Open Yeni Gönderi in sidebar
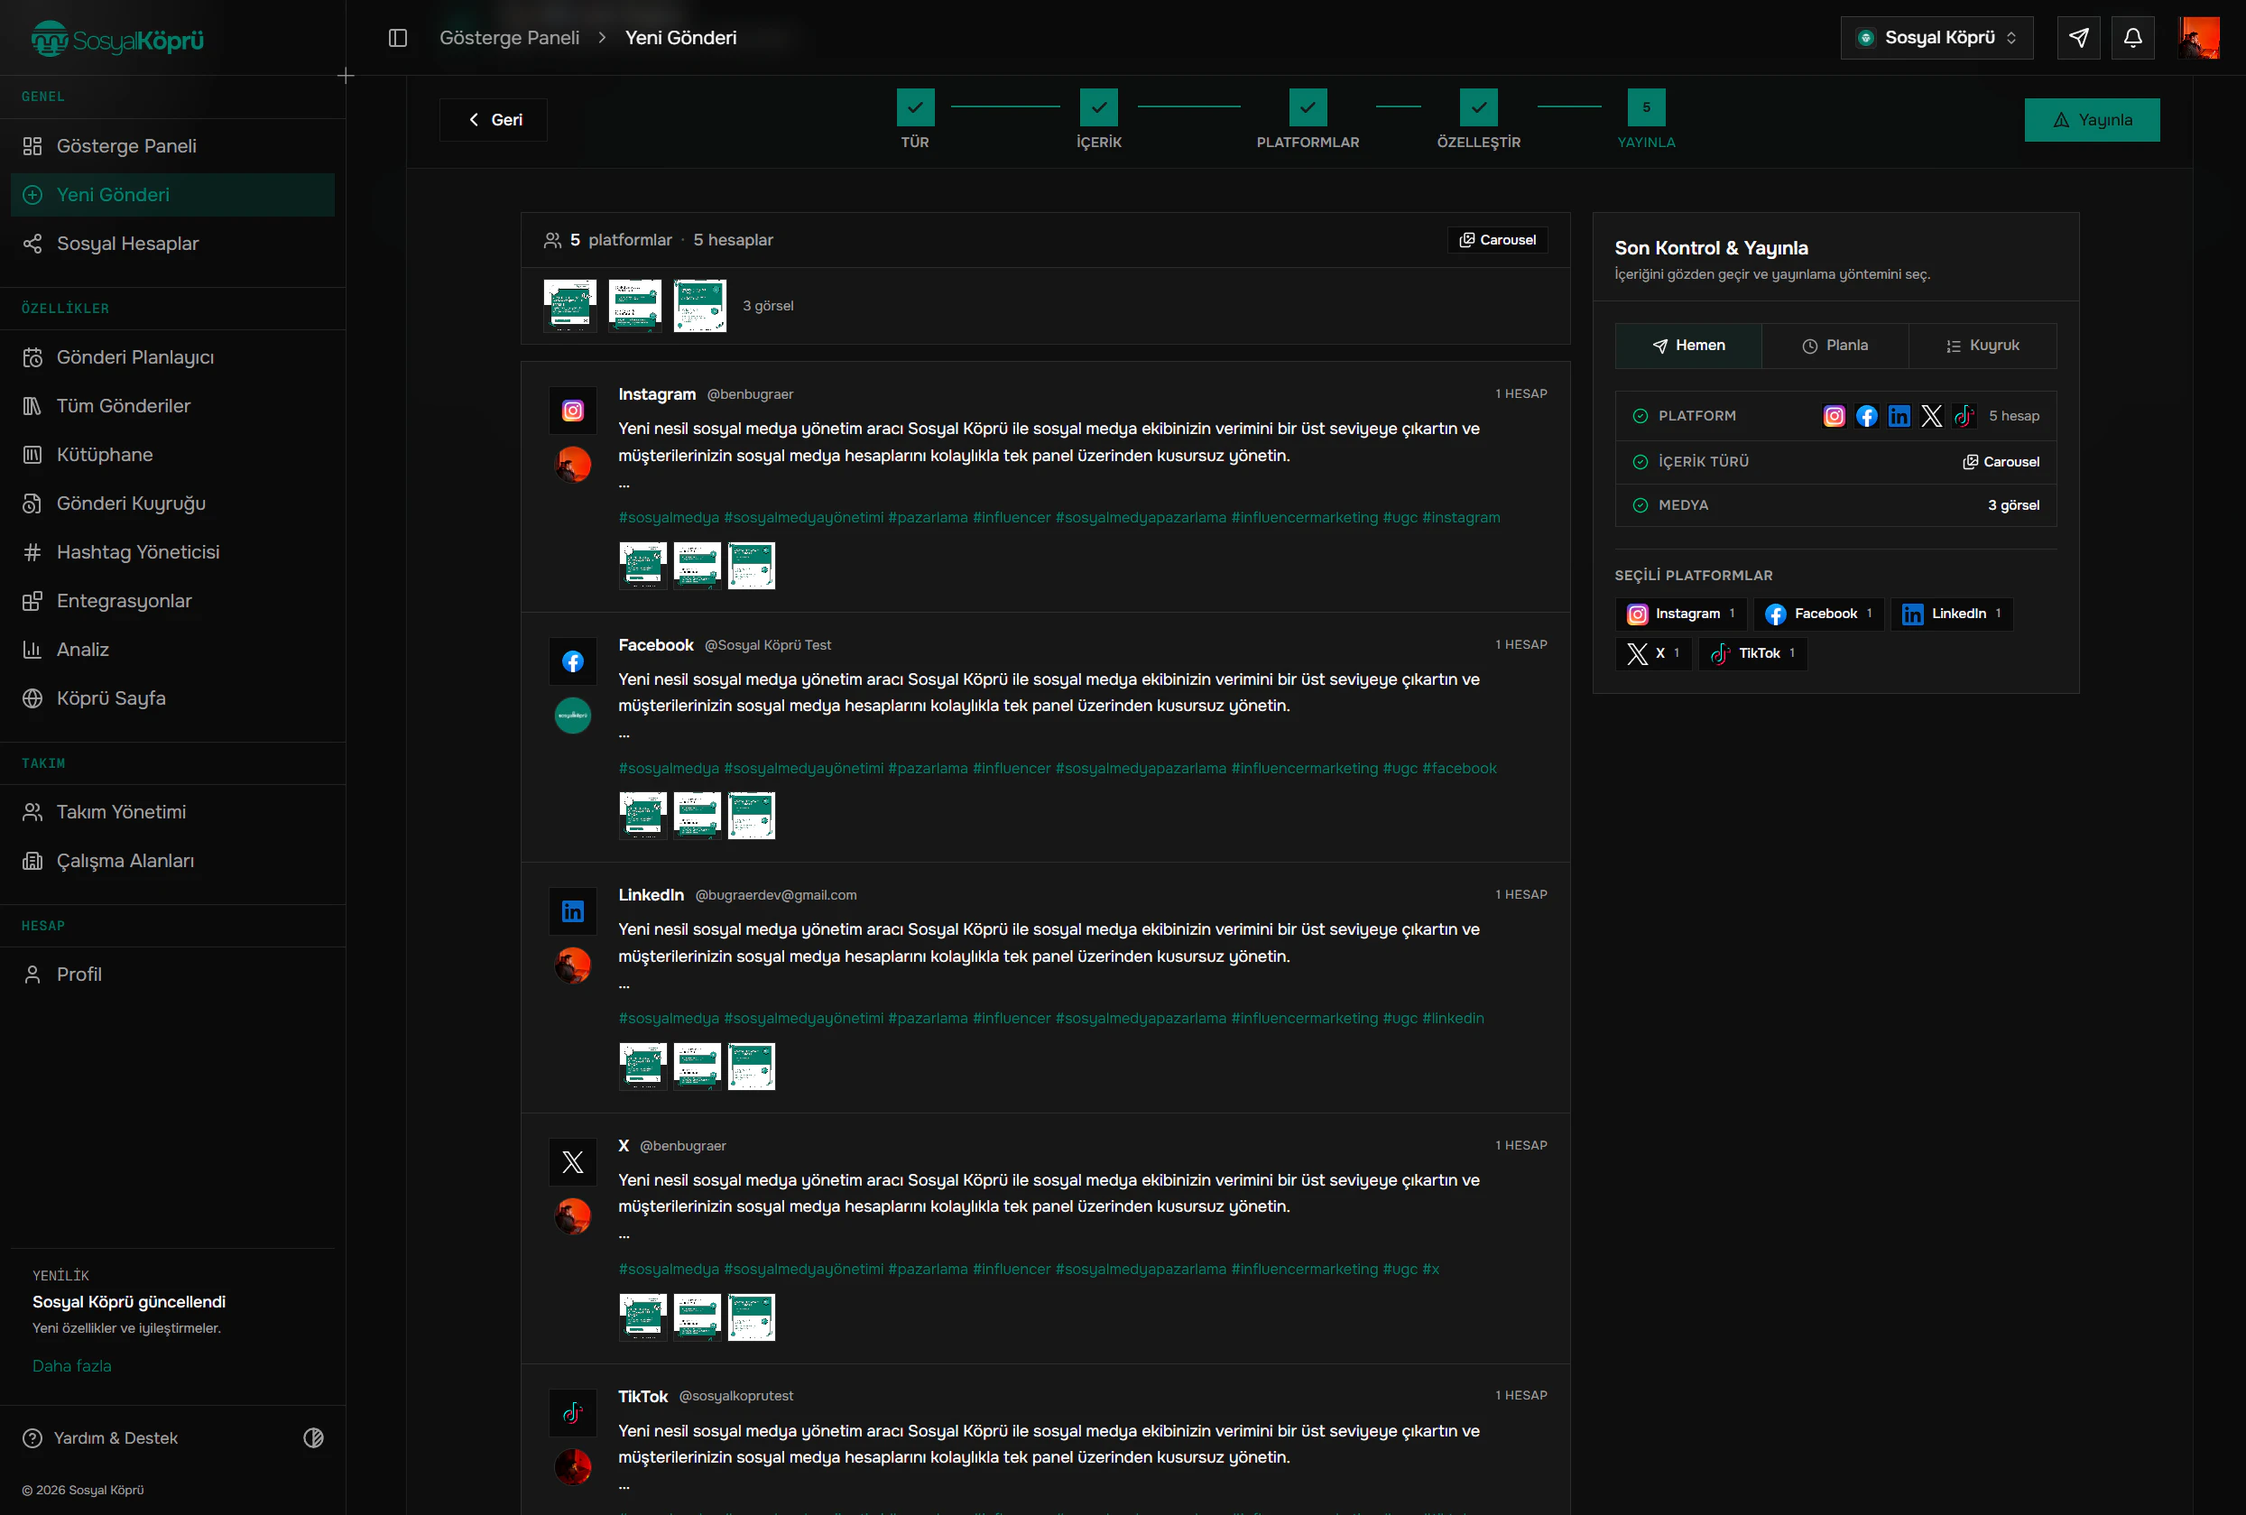This screenshot has height=1515, width=2246. (x=173, y=194)
